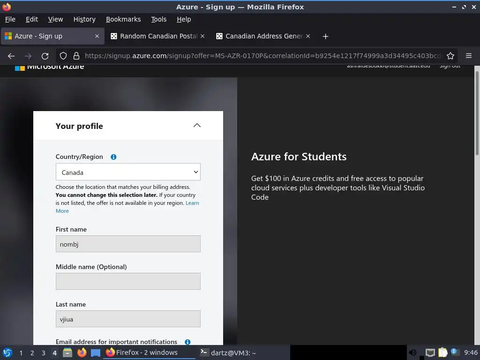Close the Azure - Sign up tab
The height and width of the screenshot is (360, 480).
point(97,36)
